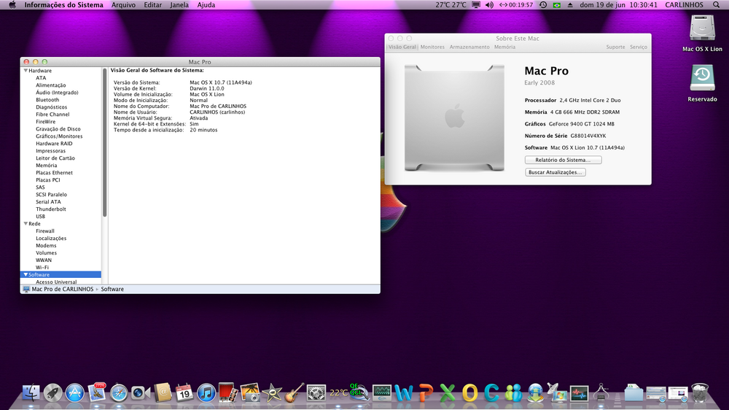The height and width of the screenshot is (410, 729).
Task: Click the Relatório do Sistema button
Action: click(563, 160)
